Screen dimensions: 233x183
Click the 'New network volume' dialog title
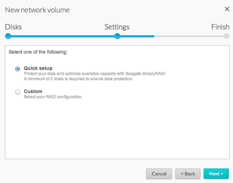pyautogui.click(x=37, y=10)
